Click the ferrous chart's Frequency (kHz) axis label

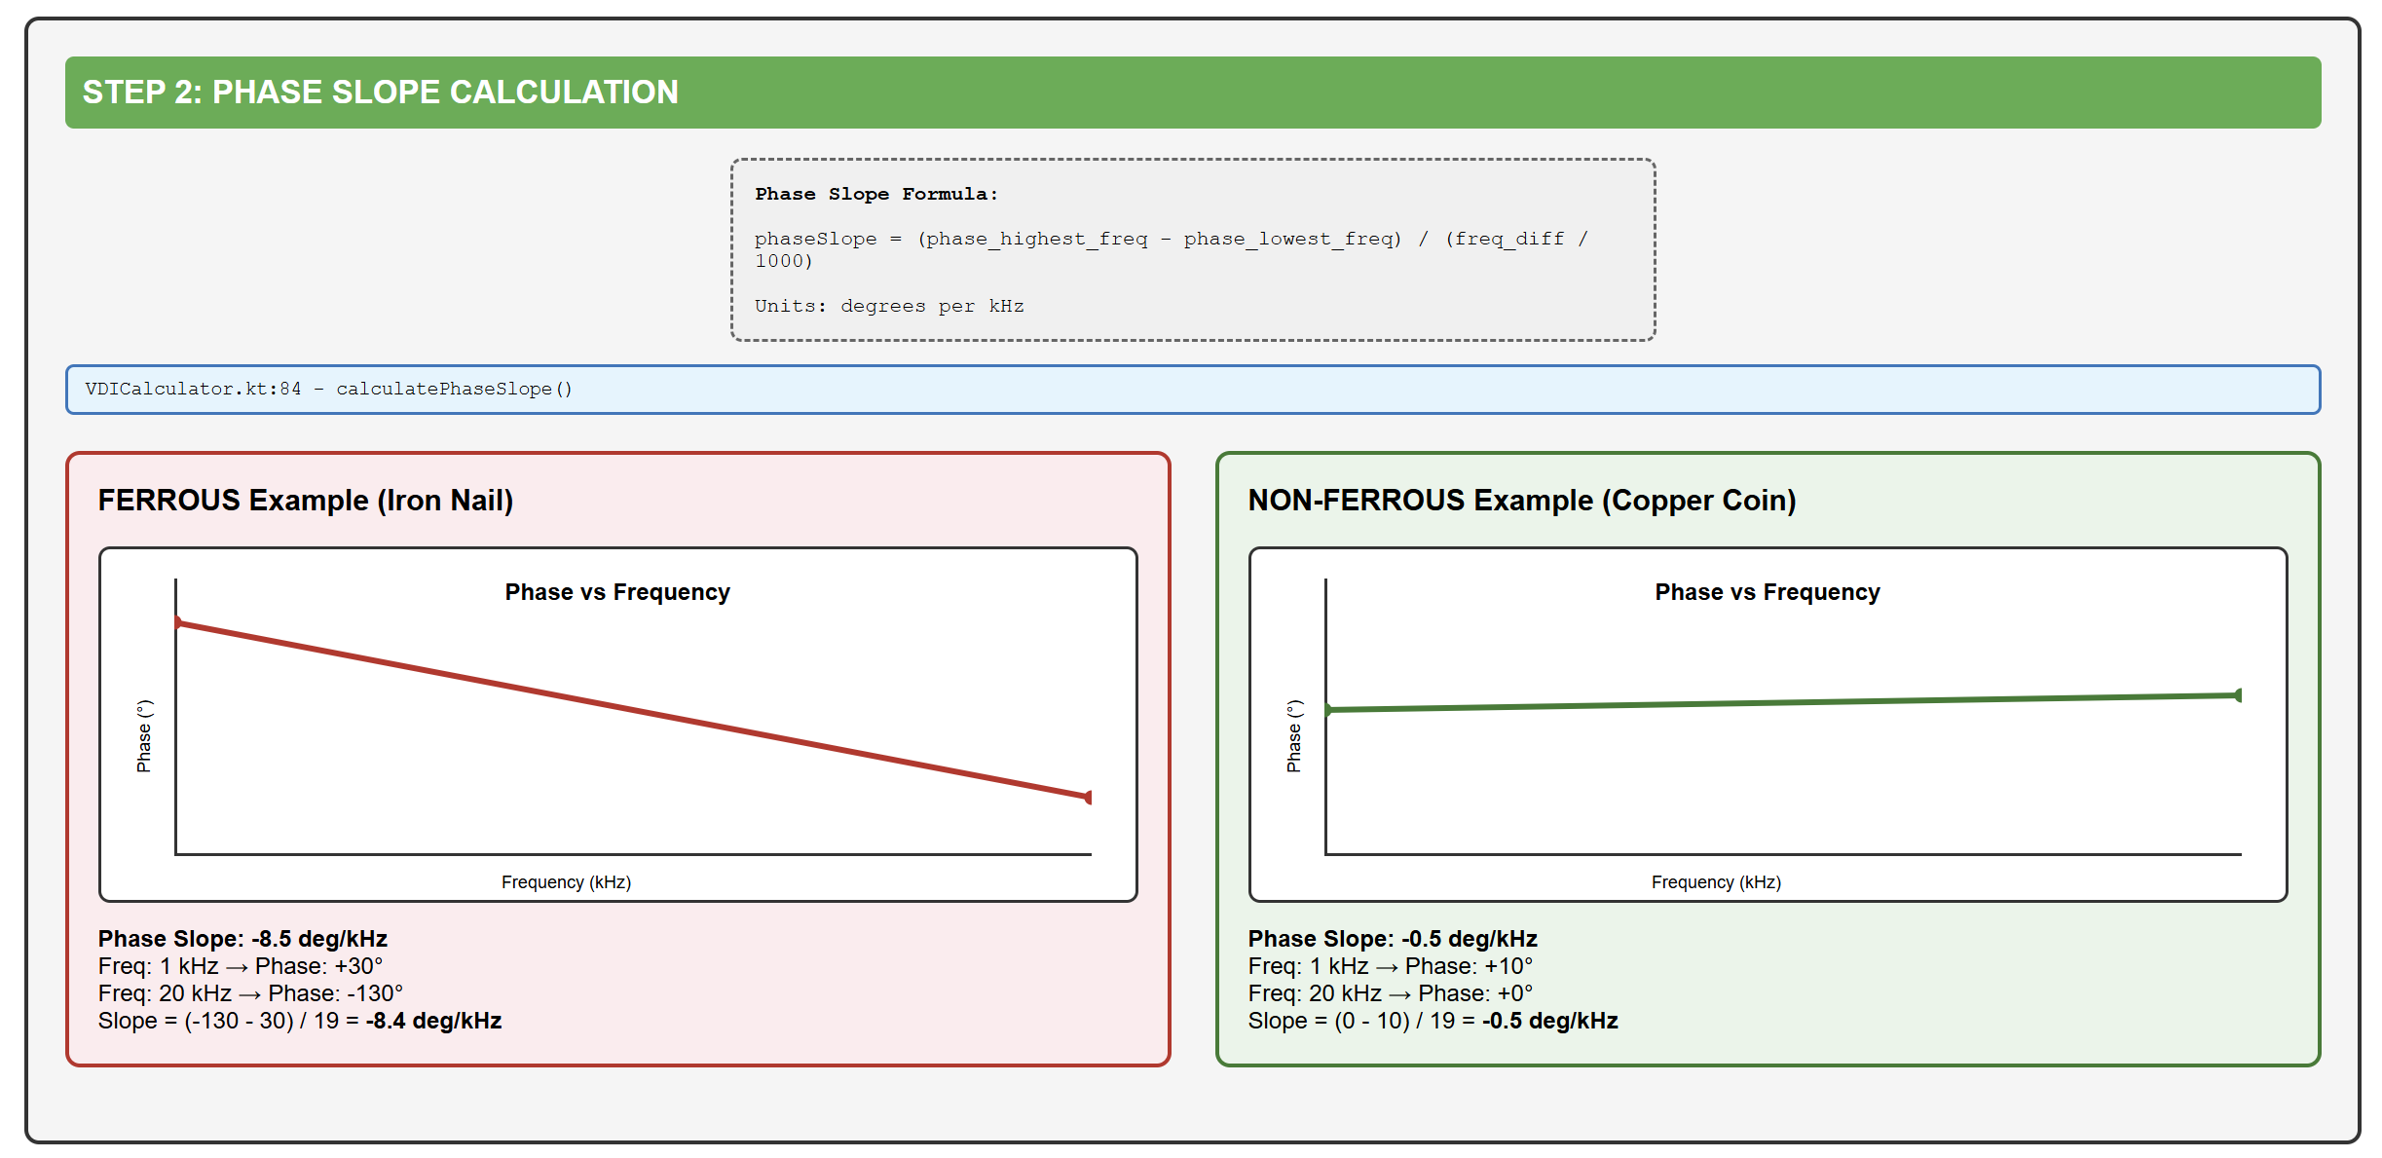click(566, 882)
